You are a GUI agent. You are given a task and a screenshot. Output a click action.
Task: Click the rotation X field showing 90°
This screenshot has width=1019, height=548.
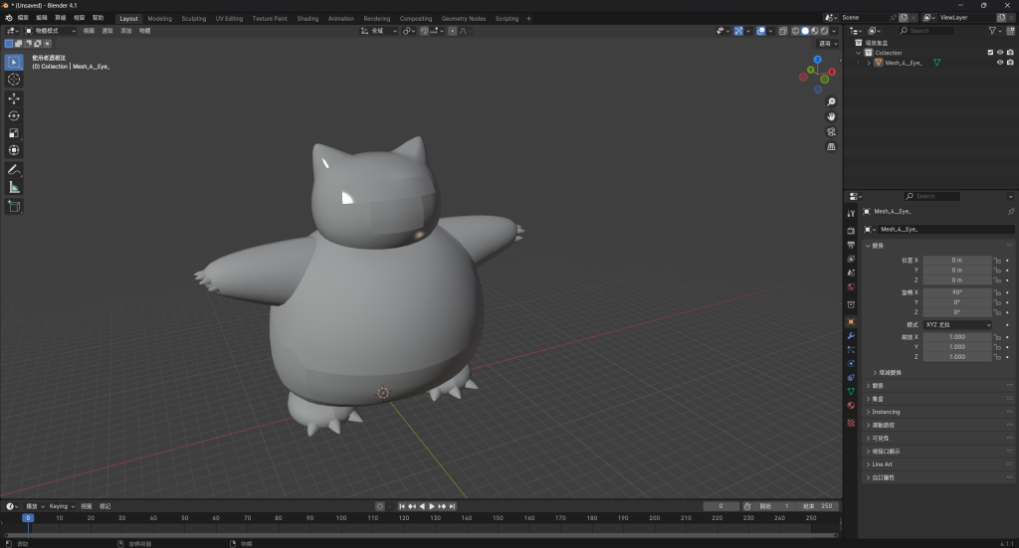click(x=957, y=292)
